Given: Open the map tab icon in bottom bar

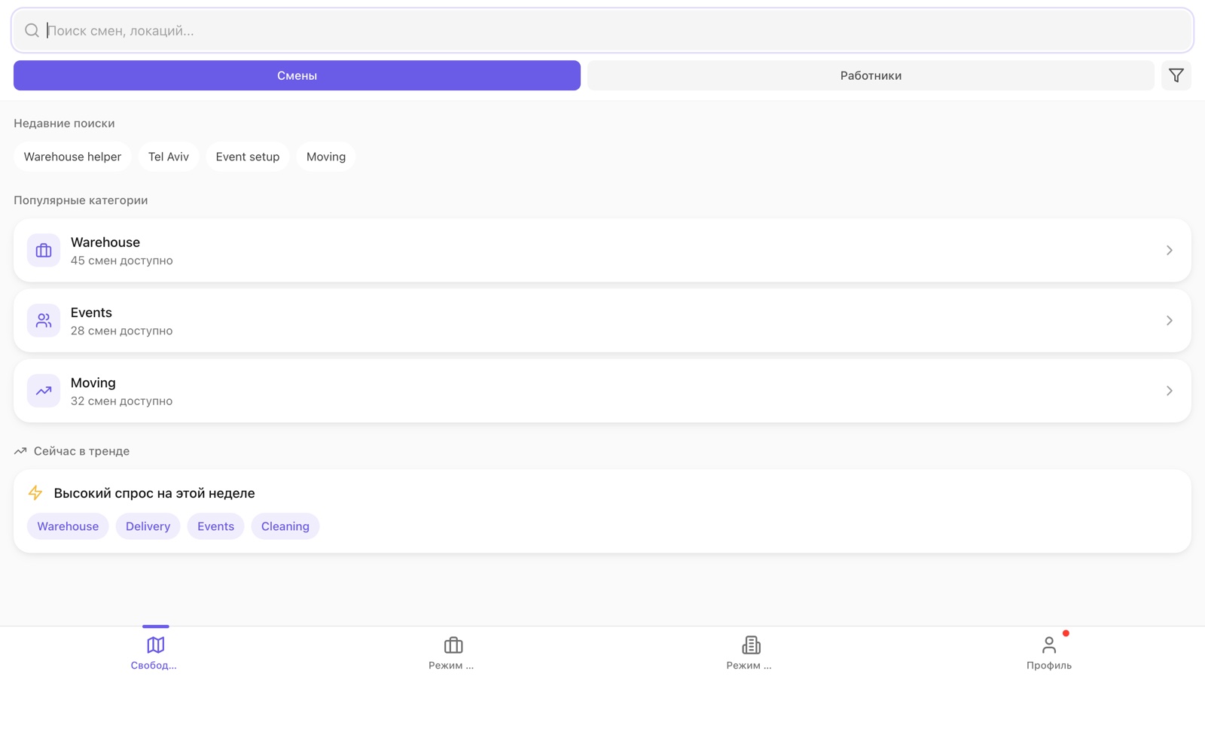Looking at the screenshot, I should click(x=155, y=645).
